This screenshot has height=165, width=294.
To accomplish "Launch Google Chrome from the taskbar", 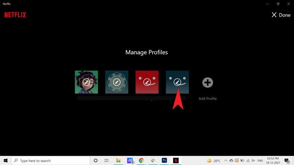I will (141, 160).
